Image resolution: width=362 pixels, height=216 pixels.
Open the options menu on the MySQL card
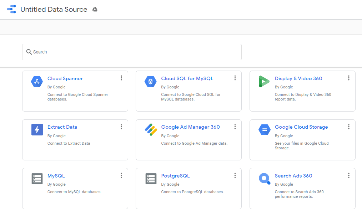121,175
